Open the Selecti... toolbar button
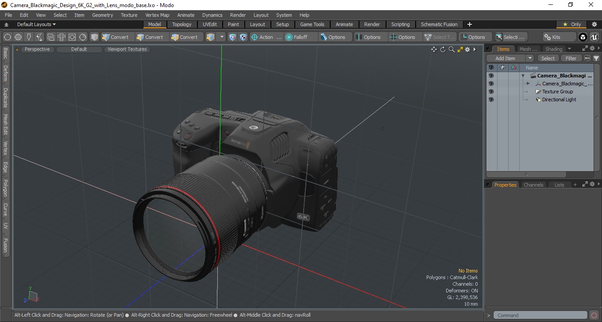 point(510,37)
